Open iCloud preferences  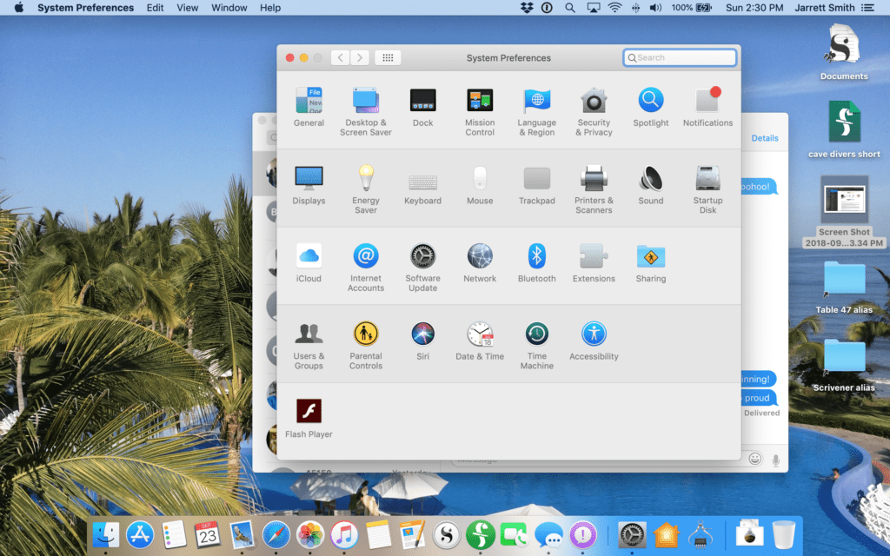pyautogui.click(x=309, y=262)
